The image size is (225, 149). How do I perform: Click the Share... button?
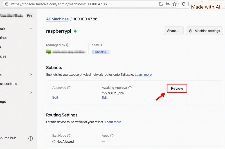[174, 31]
